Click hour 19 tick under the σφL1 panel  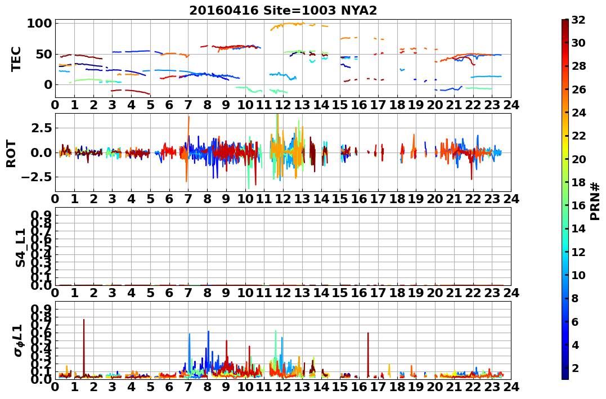tap(416, 387)
